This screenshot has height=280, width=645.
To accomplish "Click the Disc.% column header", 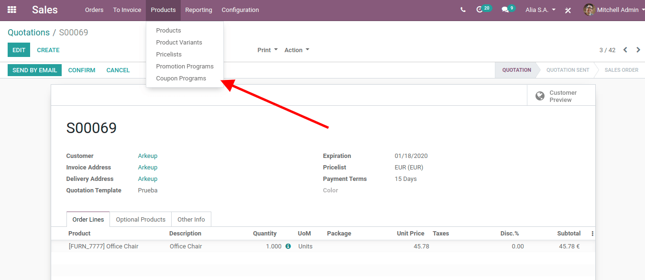I will [x=509, y=234].
